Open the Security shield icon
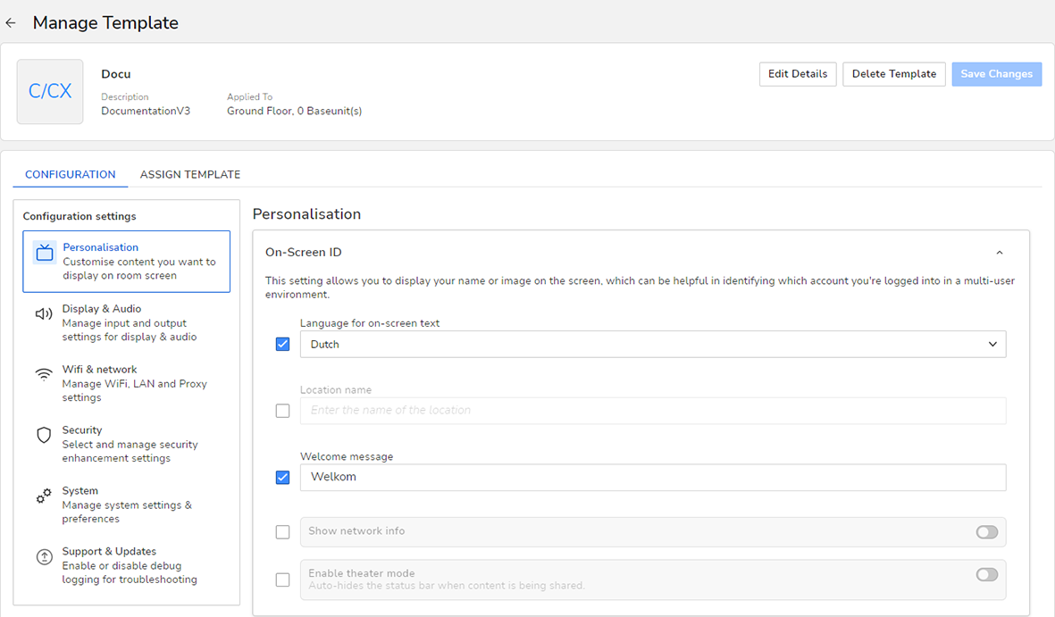 coord(44,436)
